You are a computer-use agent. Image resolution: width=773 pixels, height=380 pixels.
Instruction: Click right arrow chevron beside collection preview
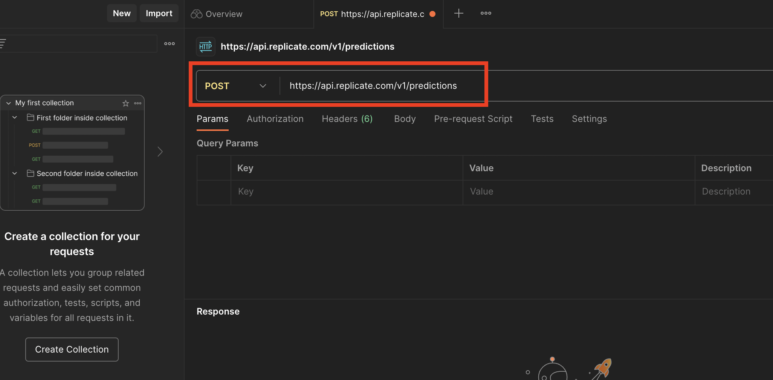click(160, 152)
